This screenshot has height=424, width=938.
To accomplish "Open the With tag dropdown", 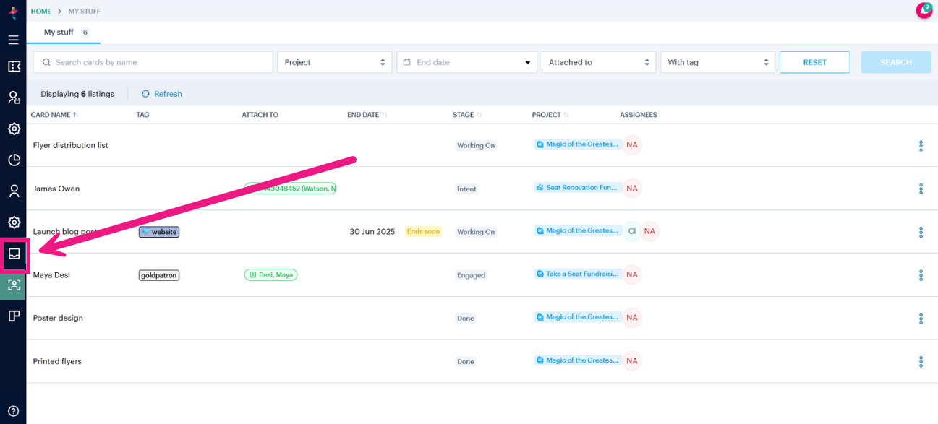I will [x=717, y=62].
